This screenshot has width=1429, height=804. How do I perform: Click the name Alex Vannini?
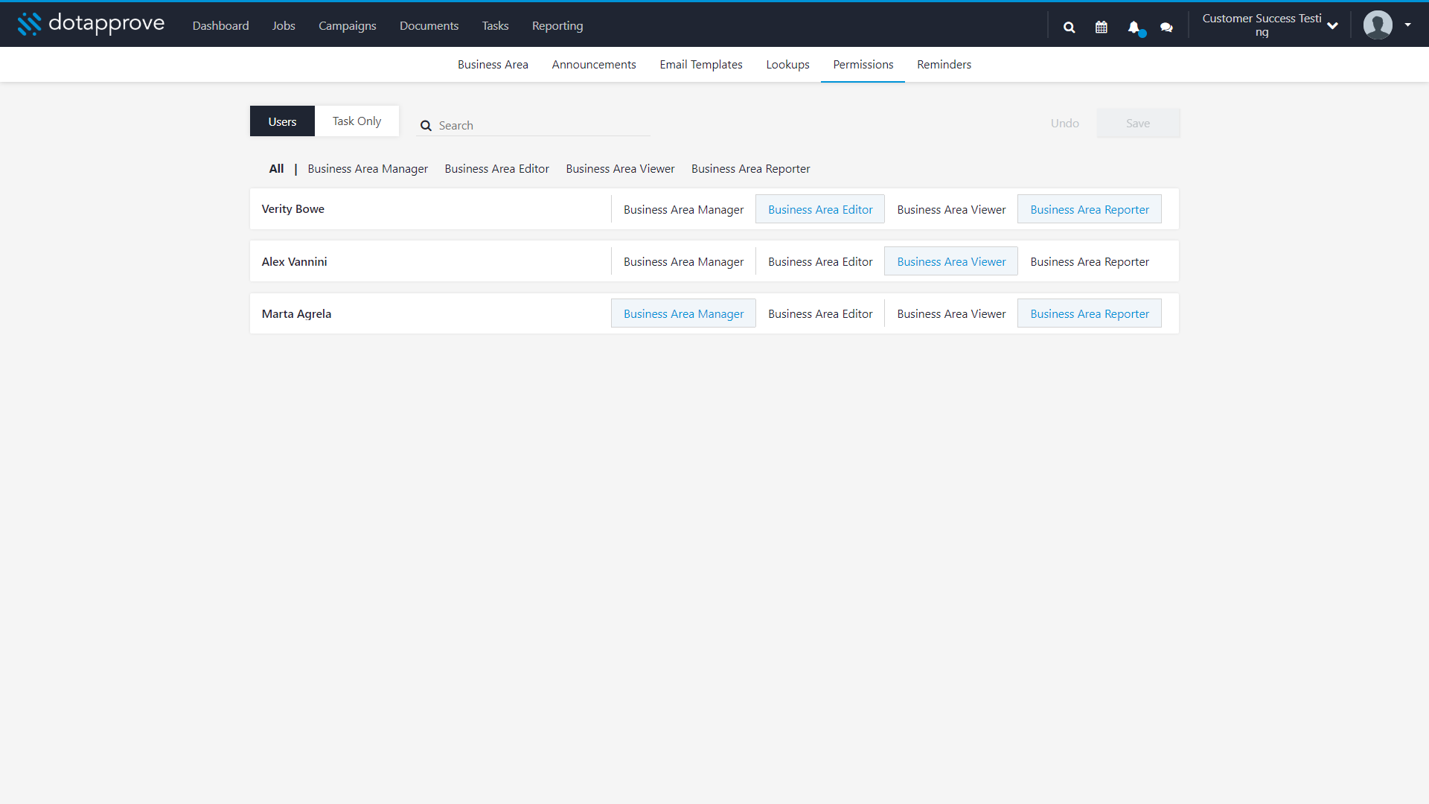(x=294, y=261)
